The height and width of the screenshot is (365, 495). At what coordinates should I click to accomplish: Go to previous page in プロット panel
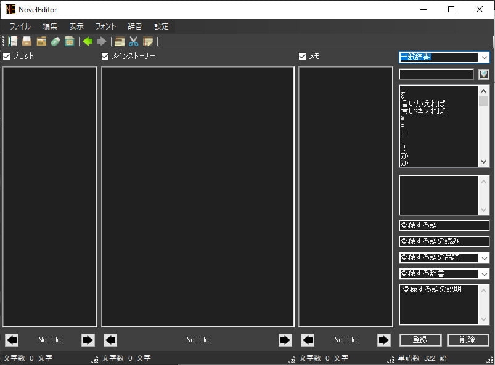[x=12, y=340]
